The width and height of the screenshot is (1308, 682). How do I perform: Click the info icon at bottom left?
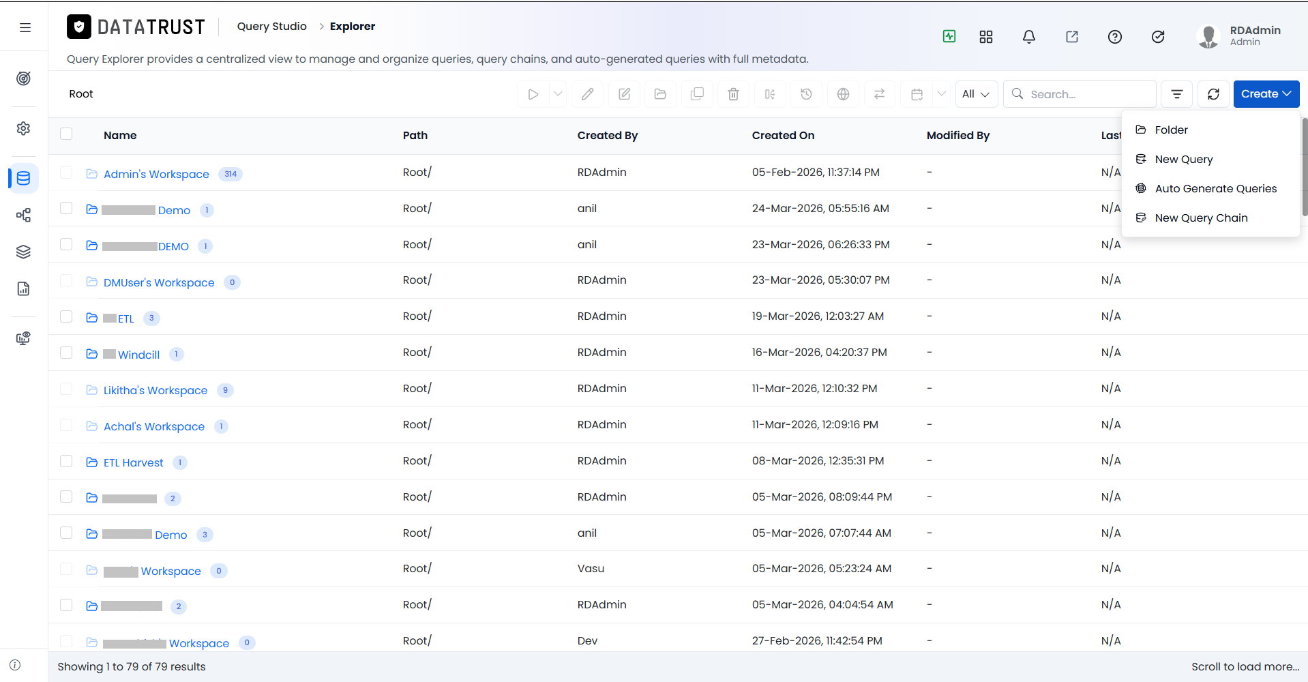15,665
